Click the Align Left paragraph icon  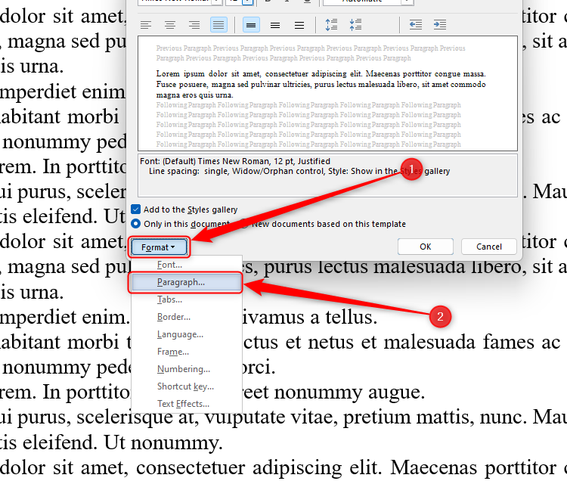click(x=146, y=25)
